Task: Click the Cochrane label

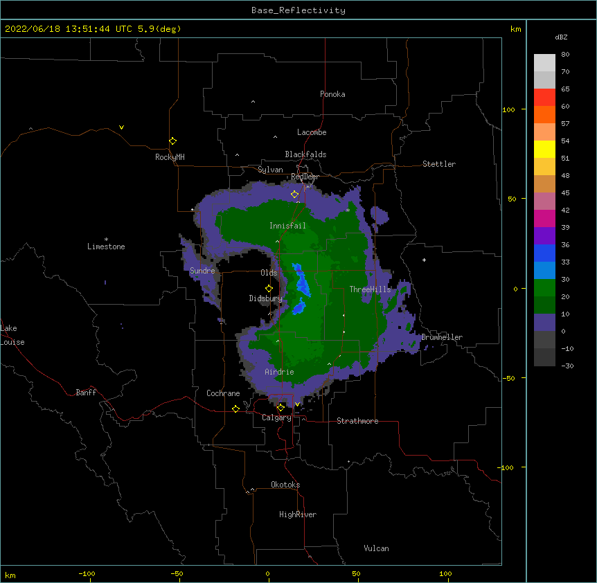Action: click(223, 393)
